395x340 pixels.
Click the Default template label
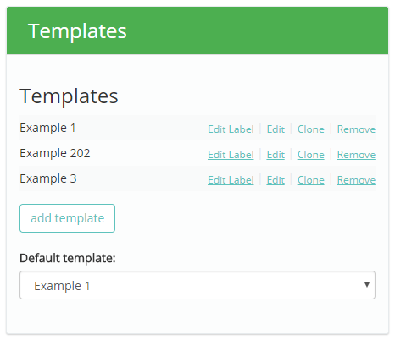point(68,258)
